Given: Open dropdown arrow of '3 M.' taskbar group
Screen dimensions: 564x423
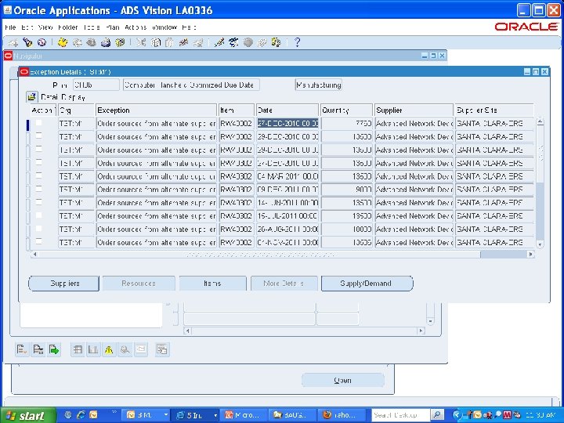Looking at the screenshot, I should (165, 415).
